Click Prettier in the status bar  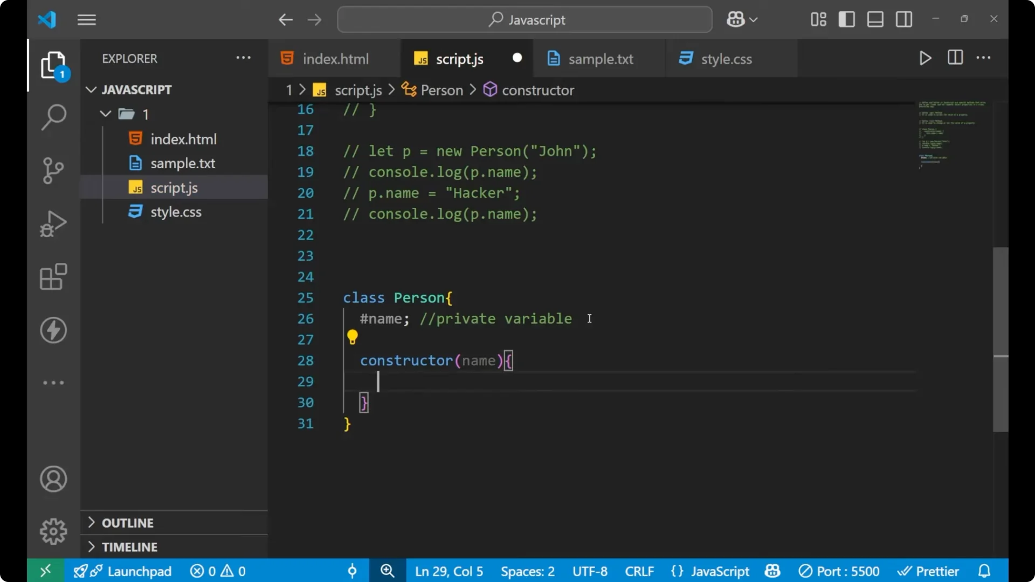936,571
